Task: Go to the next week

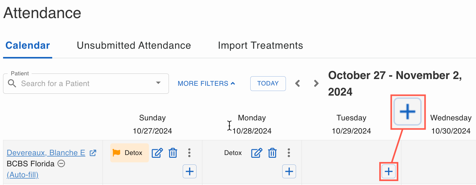Action: 316,83
